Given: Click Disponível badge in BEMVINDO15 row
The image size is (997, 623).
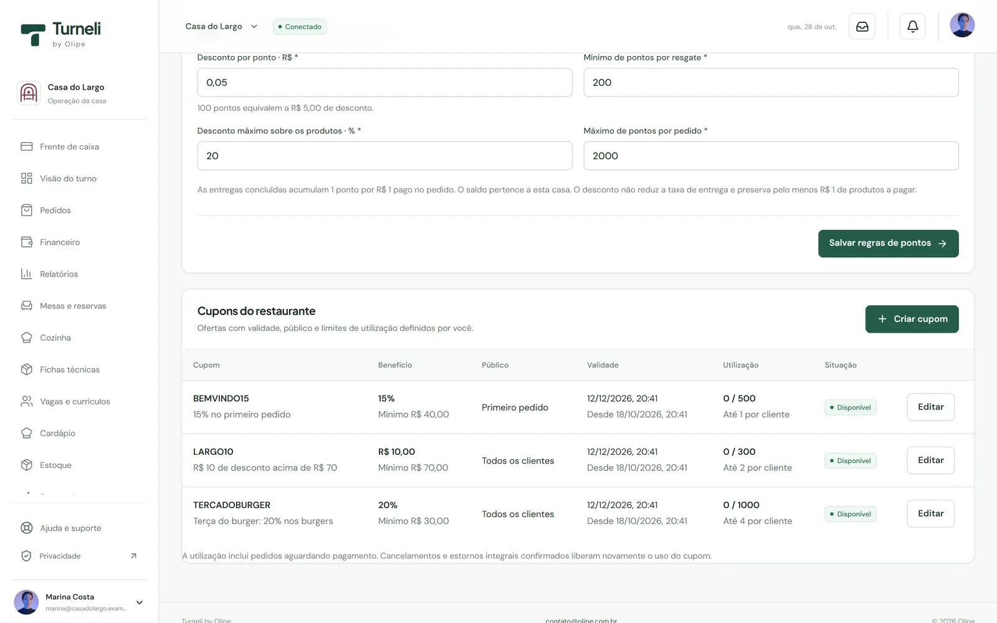Looking at the screenshot, I should [x=850, y=407].
